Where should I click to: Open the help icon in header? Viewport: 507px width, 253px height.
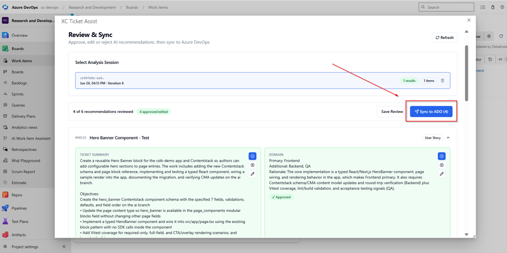[x=502, y=7]
